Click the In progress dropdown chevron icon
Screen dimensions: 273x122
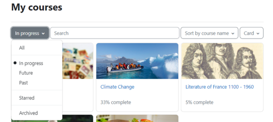[43, 33]
